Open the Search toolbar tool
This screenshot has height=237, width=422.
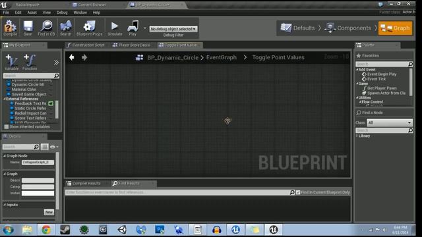coord(66,28)
